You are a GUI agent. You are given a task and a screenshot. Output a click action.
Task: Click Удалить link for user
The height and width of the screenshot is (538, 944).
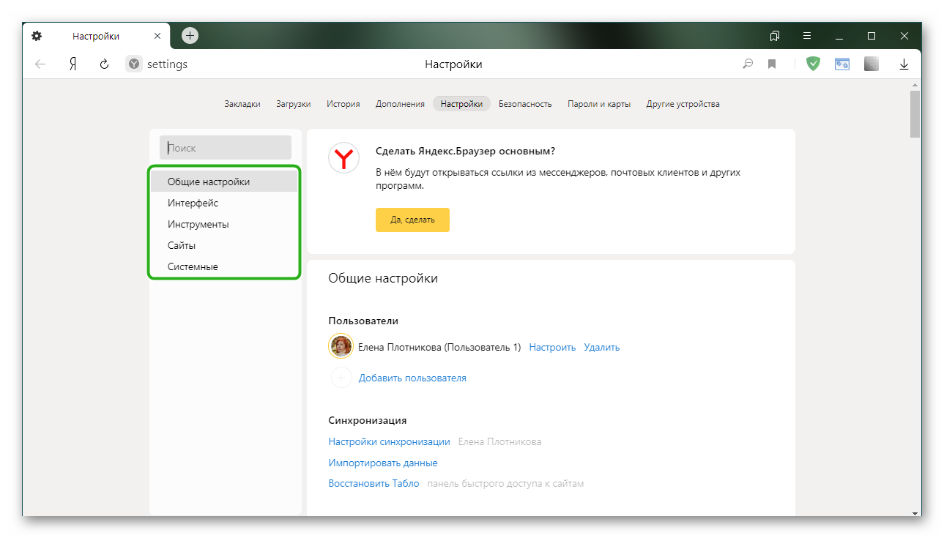point(602,347)
